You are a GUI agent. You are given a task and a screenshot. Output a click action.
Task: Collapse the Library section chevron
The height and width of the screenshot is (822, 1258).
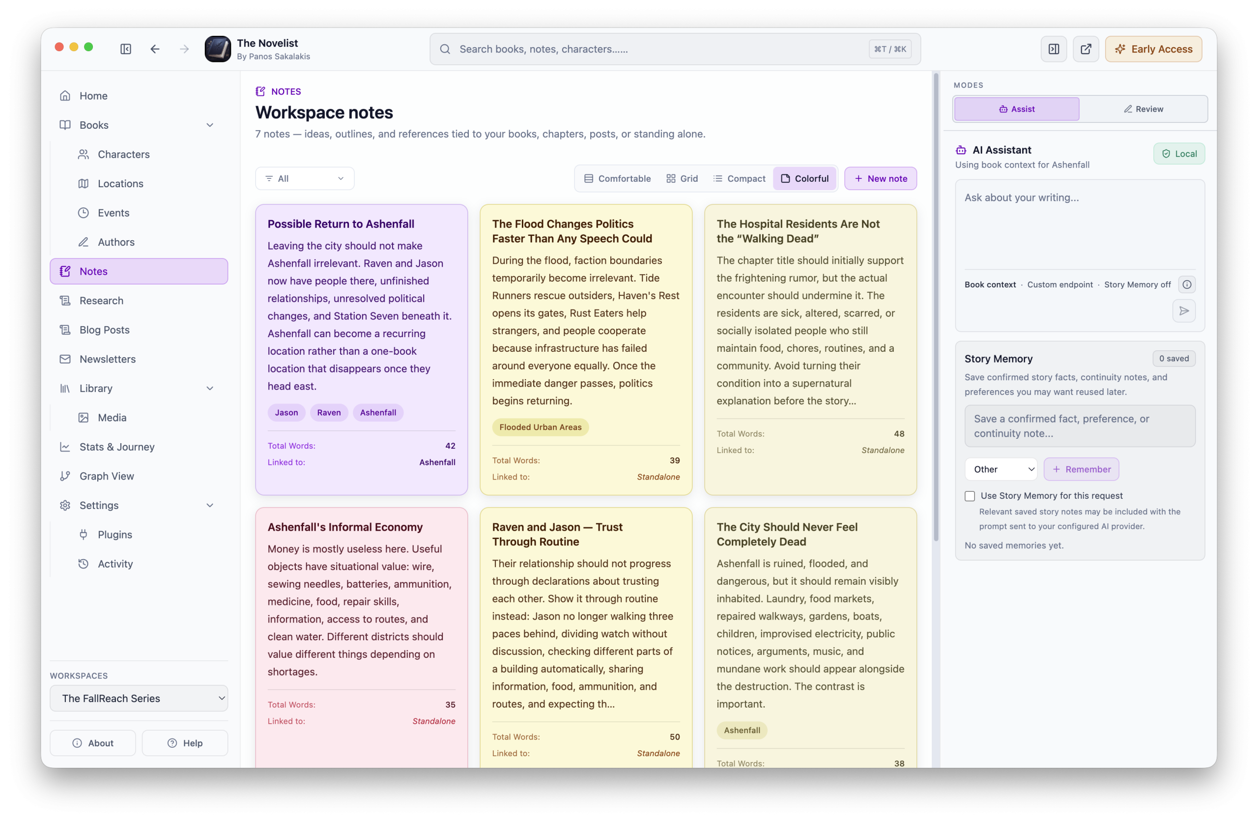(x=210, y=389)
